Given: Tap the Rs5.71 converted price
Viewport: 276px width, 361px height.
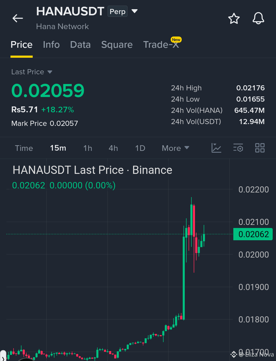Looking at the screenshot, I should [25, 110].
